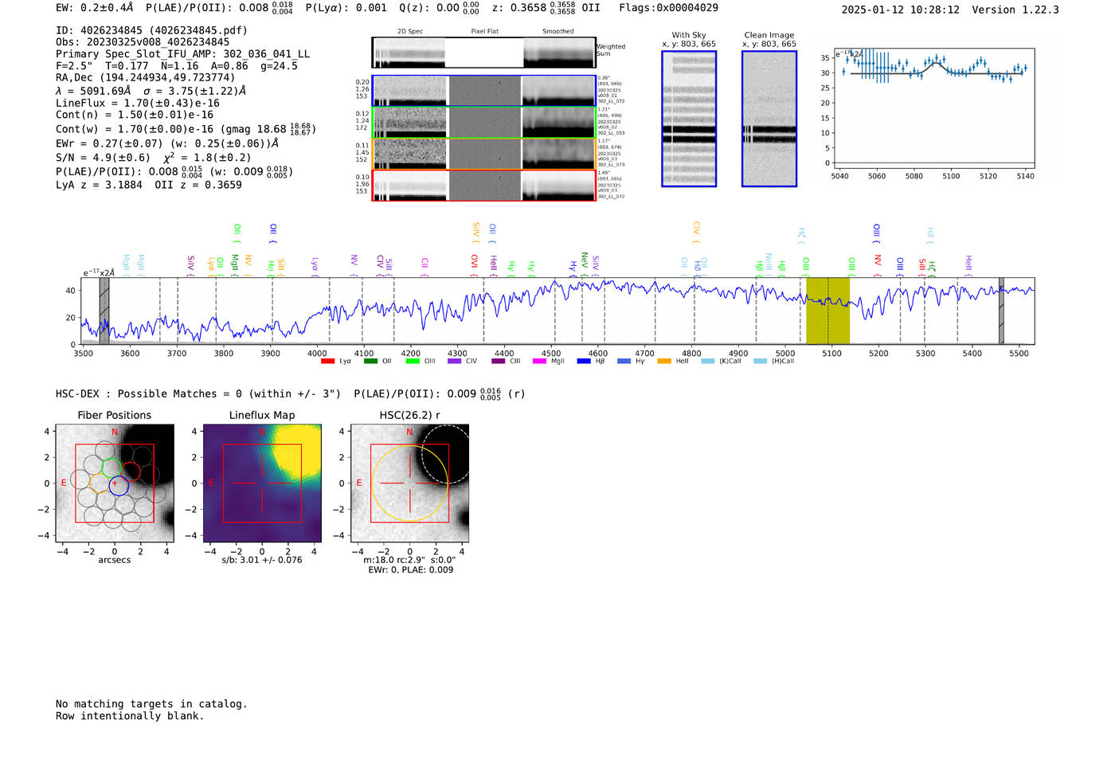This screenshot has width=1115, height=759.
Task: Click the Lineflux Map panel
Action: [x=262, y=483]
